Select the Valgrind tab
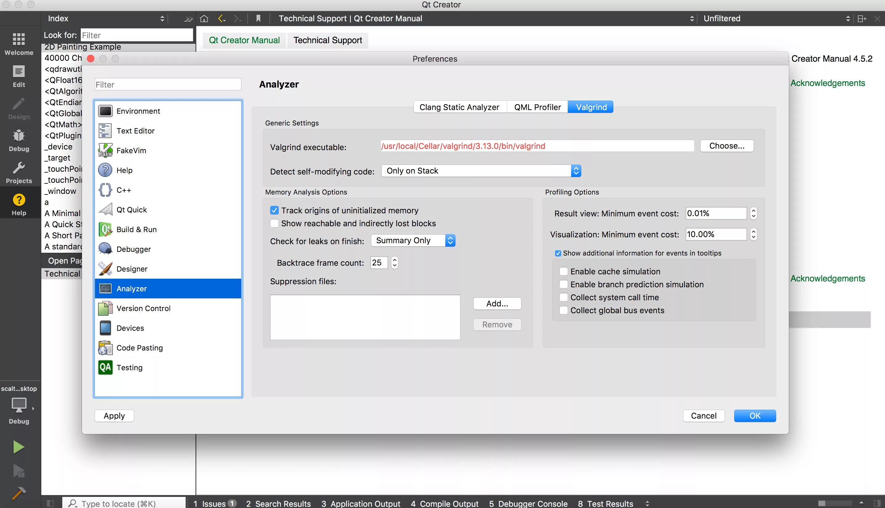The image size is (885, 508). pos(591,107)
